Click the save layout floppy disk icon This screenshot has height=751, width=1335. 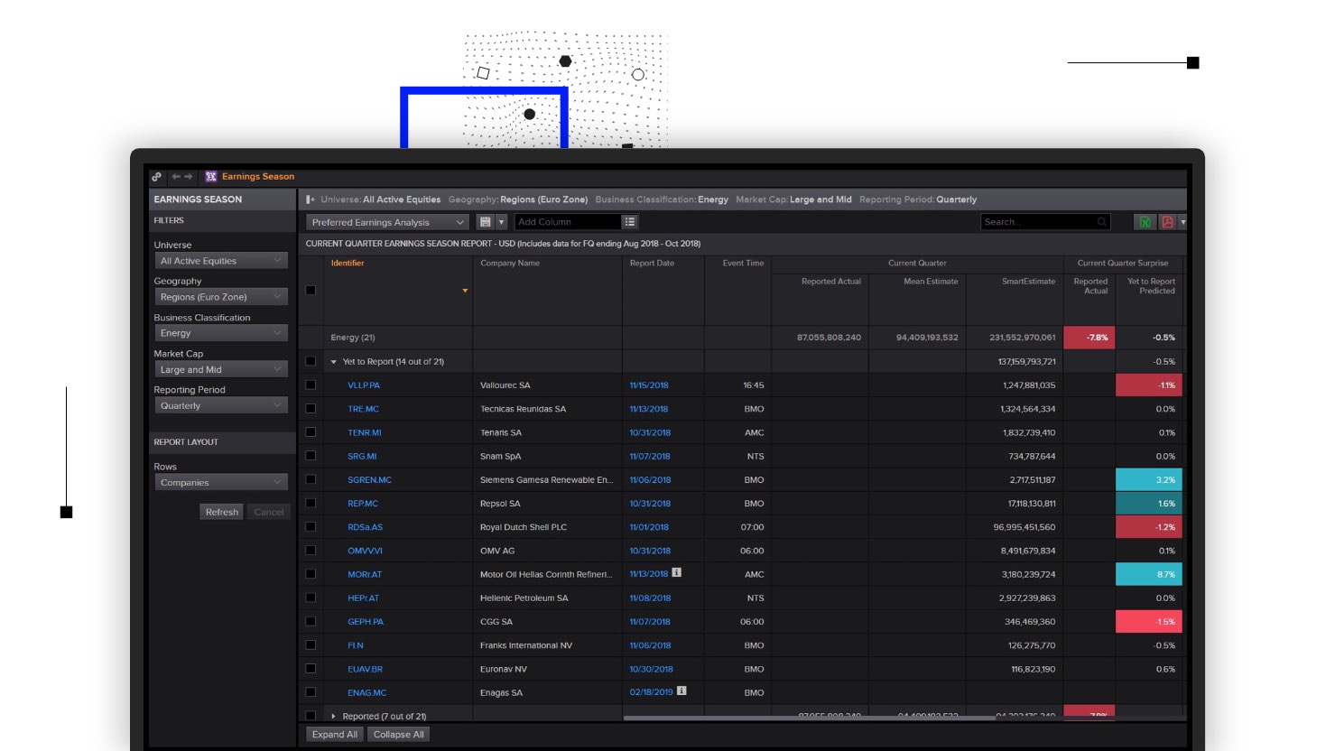click(x=486, y=222)
